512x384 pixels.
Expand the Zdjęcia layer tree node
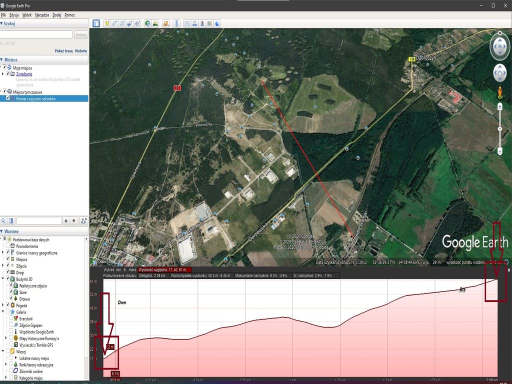[x=3, y=265]
